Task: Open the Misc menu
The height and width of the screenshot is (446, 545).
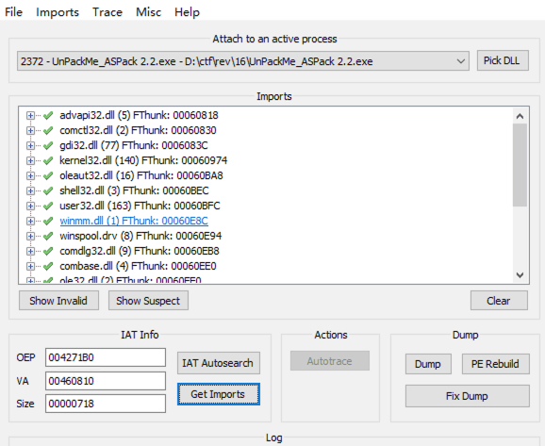Action: click(x=148, y=12)
